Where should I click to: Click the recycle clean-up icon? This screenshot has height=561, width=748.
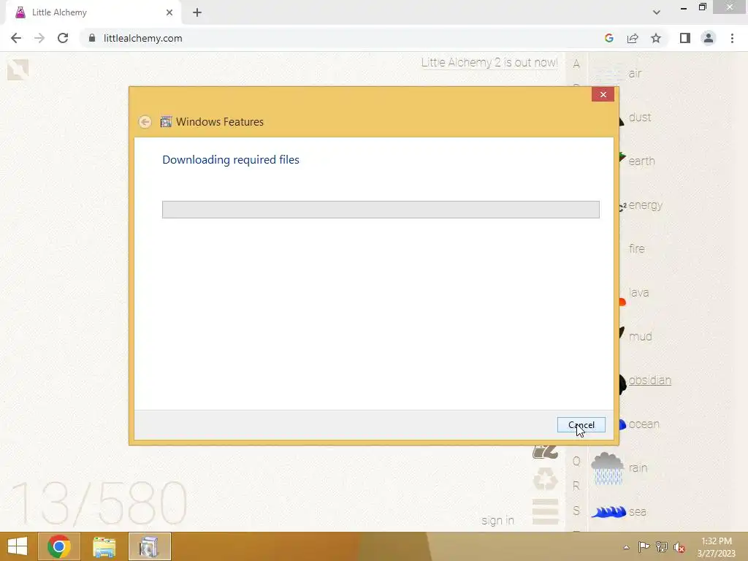(545, 478)
